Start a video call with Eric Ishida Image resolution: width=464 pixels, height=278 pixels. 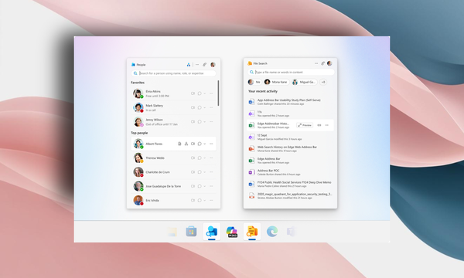pyautogui.click(x=193, y=200)
